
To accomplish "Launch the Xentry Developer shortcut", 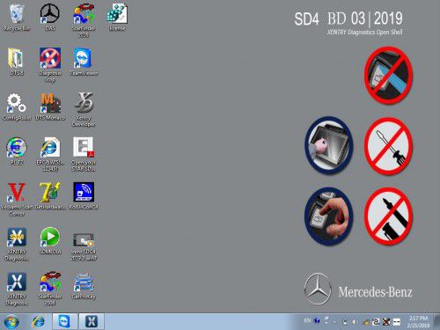I will tap(84, 109).
